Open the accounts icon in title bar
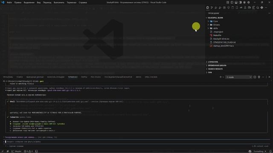The height and width of the screenshot is (153, 273). coord(244,3)
